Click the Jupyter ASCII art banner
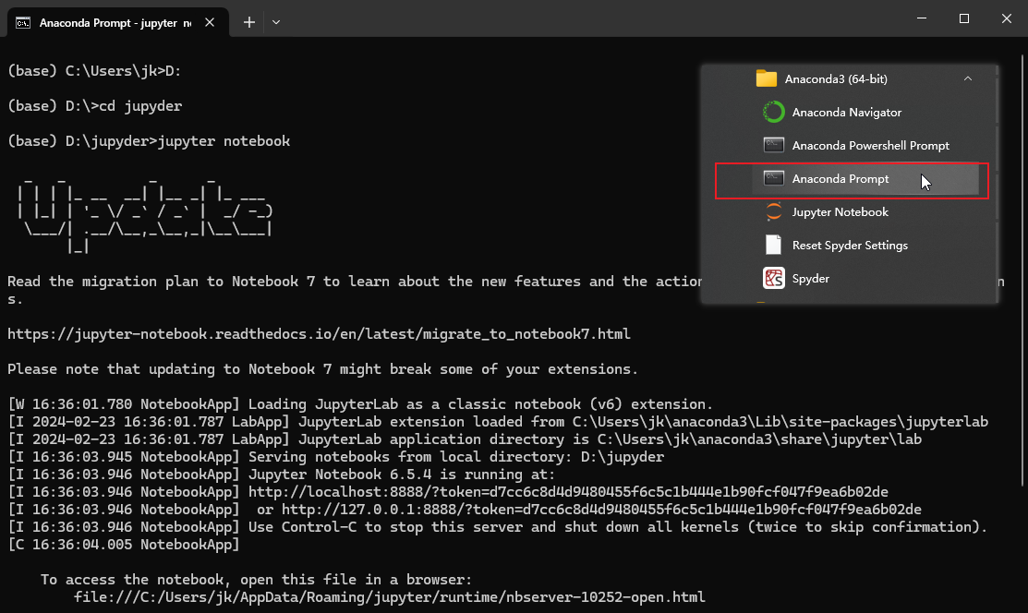The image size is (1028, 613). 145,214
